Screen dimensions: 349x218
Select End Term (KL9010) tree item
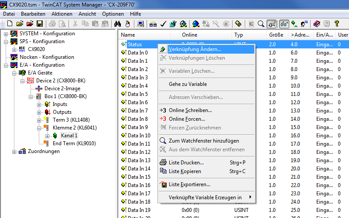point(74,143)
